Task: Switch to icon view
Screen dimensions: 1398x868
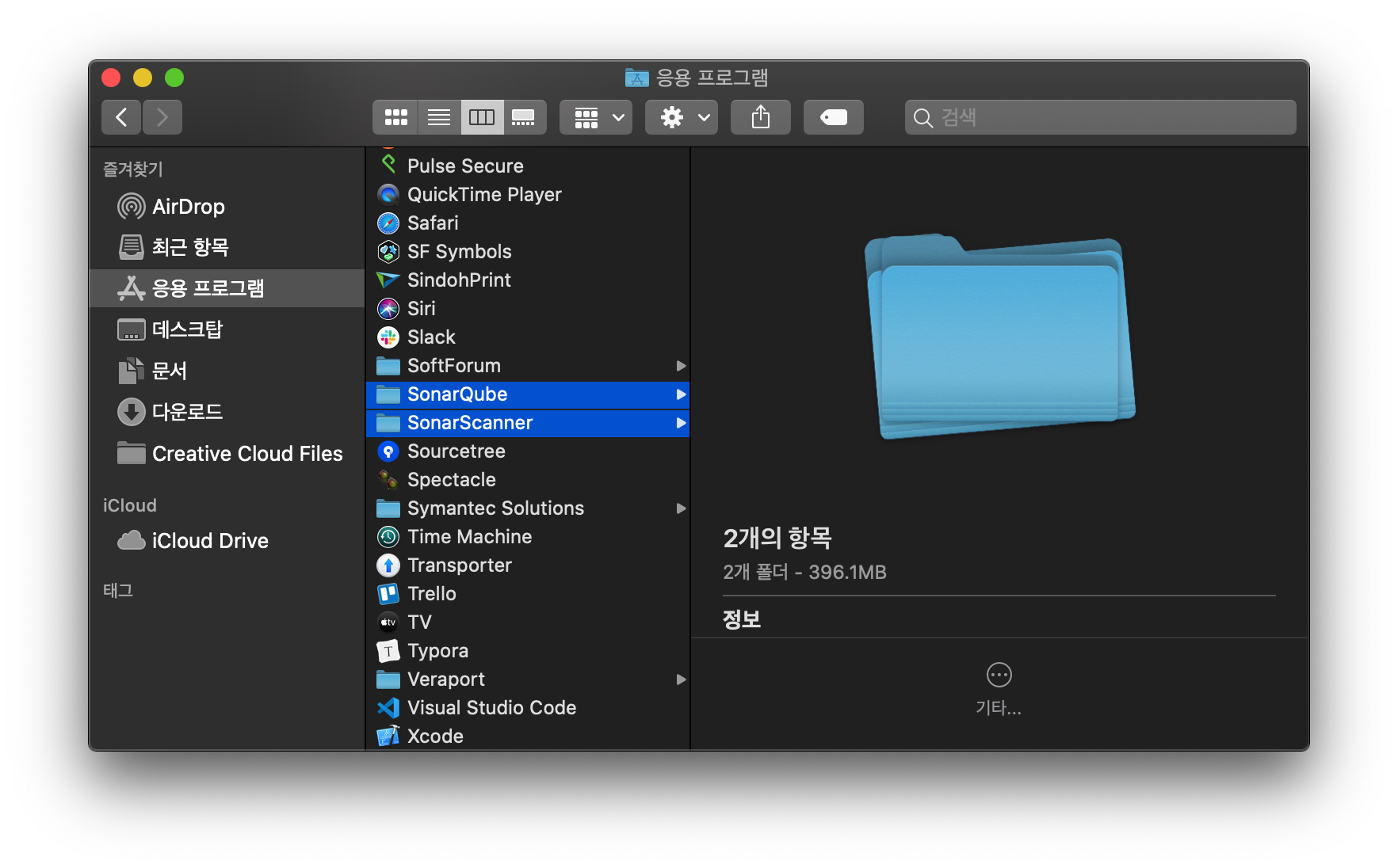Action: point(395,117)
